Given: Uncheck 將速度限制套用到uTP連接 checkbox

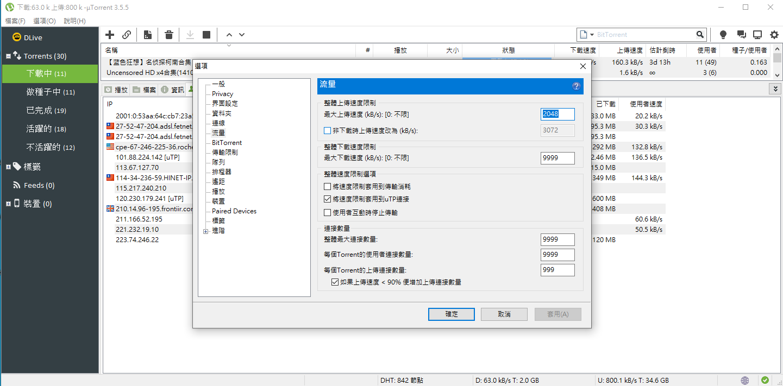Looking at the screenshot, I should 327,199.
